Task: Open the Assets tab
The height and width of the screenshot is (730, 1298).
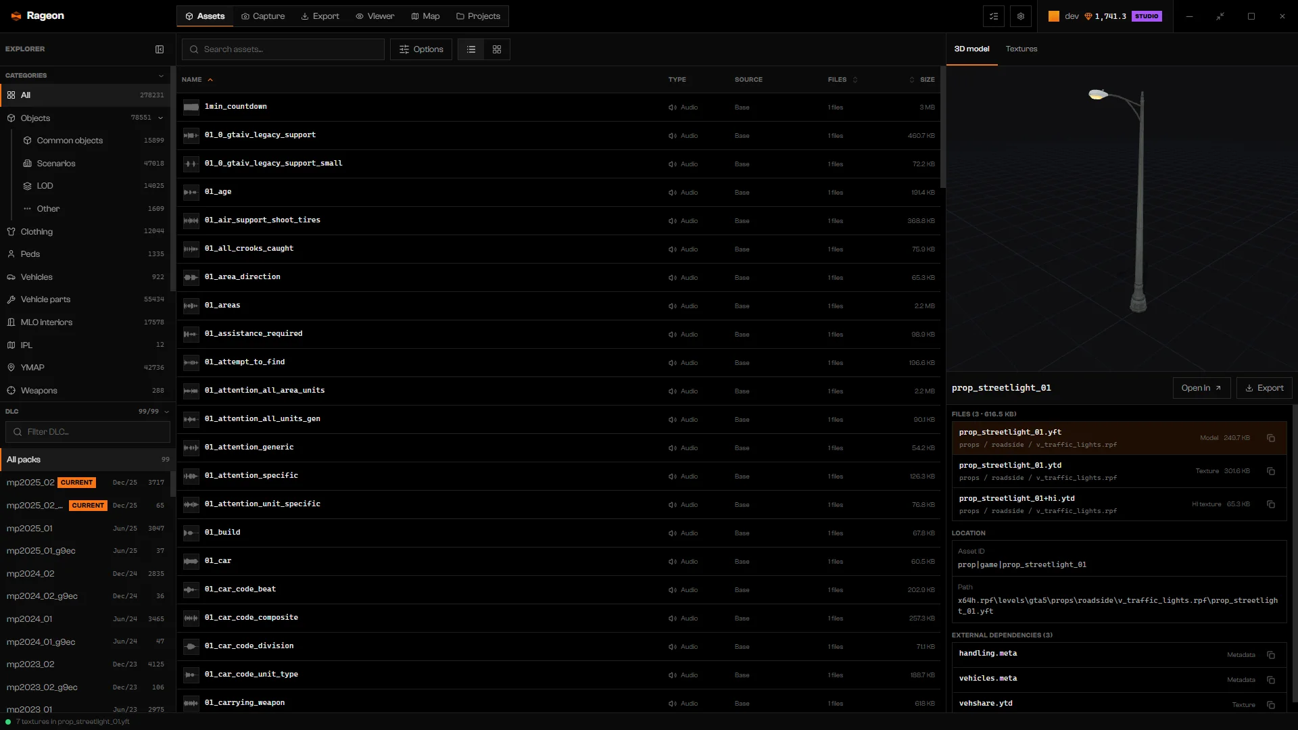Action: 205,16
